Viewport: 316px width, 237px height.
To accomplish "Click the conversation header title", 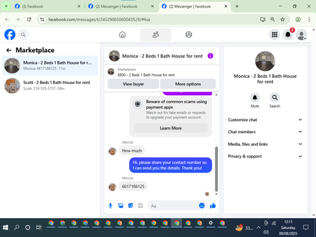I will tap(162, 56).
